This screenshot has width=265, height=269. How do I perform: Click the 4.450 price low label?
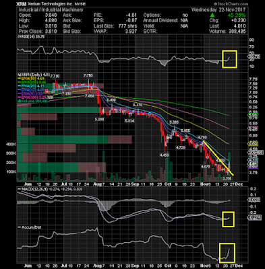(164, 155)
